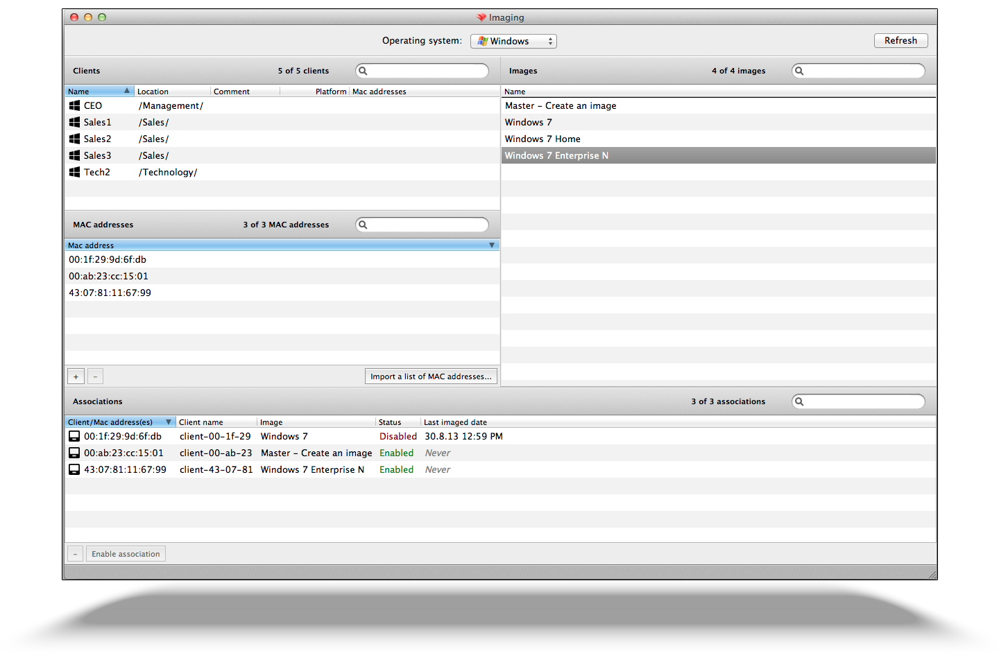This screenshot has width=999, height=660.
Task: Click Windows 7 Enterprise N in associations
Action: tap(312, 469)
